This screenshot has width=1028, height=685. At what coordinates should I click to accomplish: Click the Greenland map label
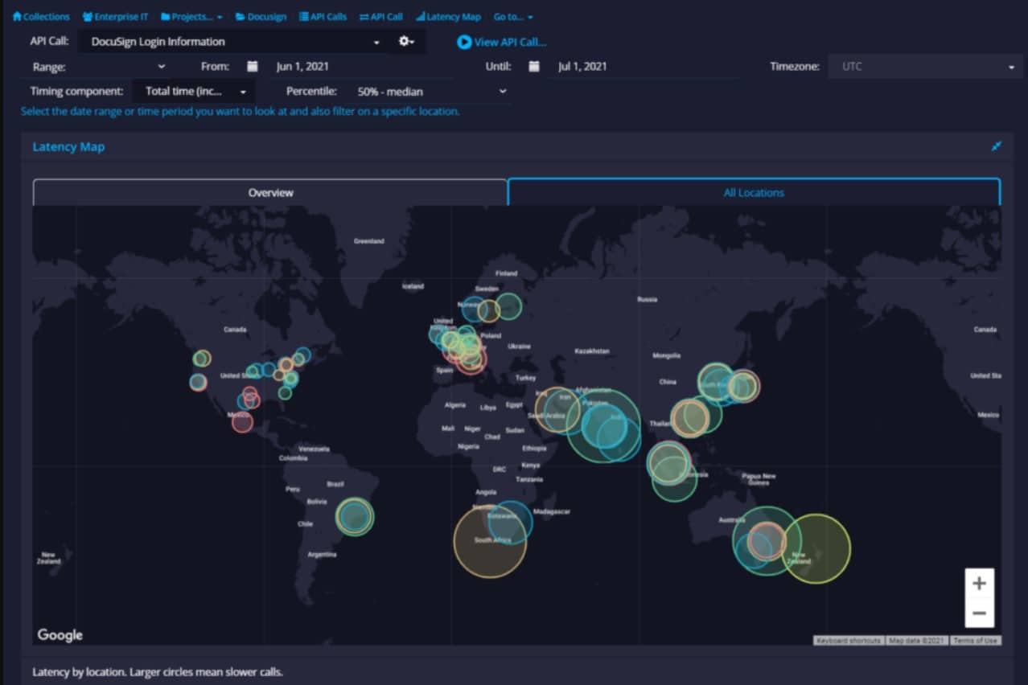point(369,241)
